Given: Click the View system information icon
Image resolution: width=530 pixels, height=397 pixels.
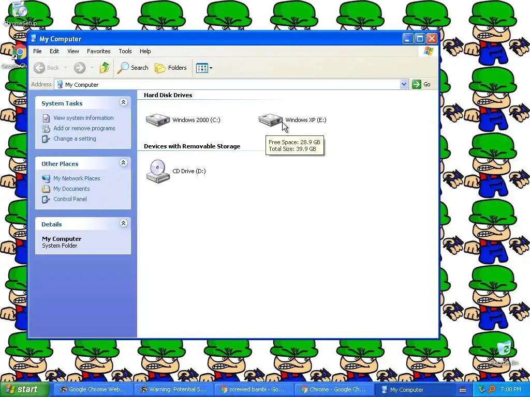Looking at the screenshot, I should tap(46, 118).
